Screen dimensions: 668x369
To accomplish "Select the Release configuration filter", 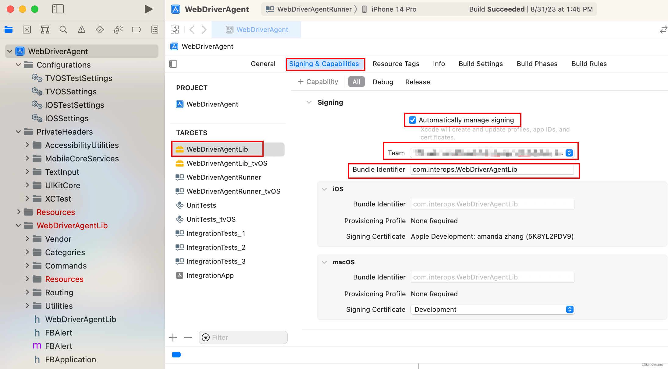I will 417,82.
